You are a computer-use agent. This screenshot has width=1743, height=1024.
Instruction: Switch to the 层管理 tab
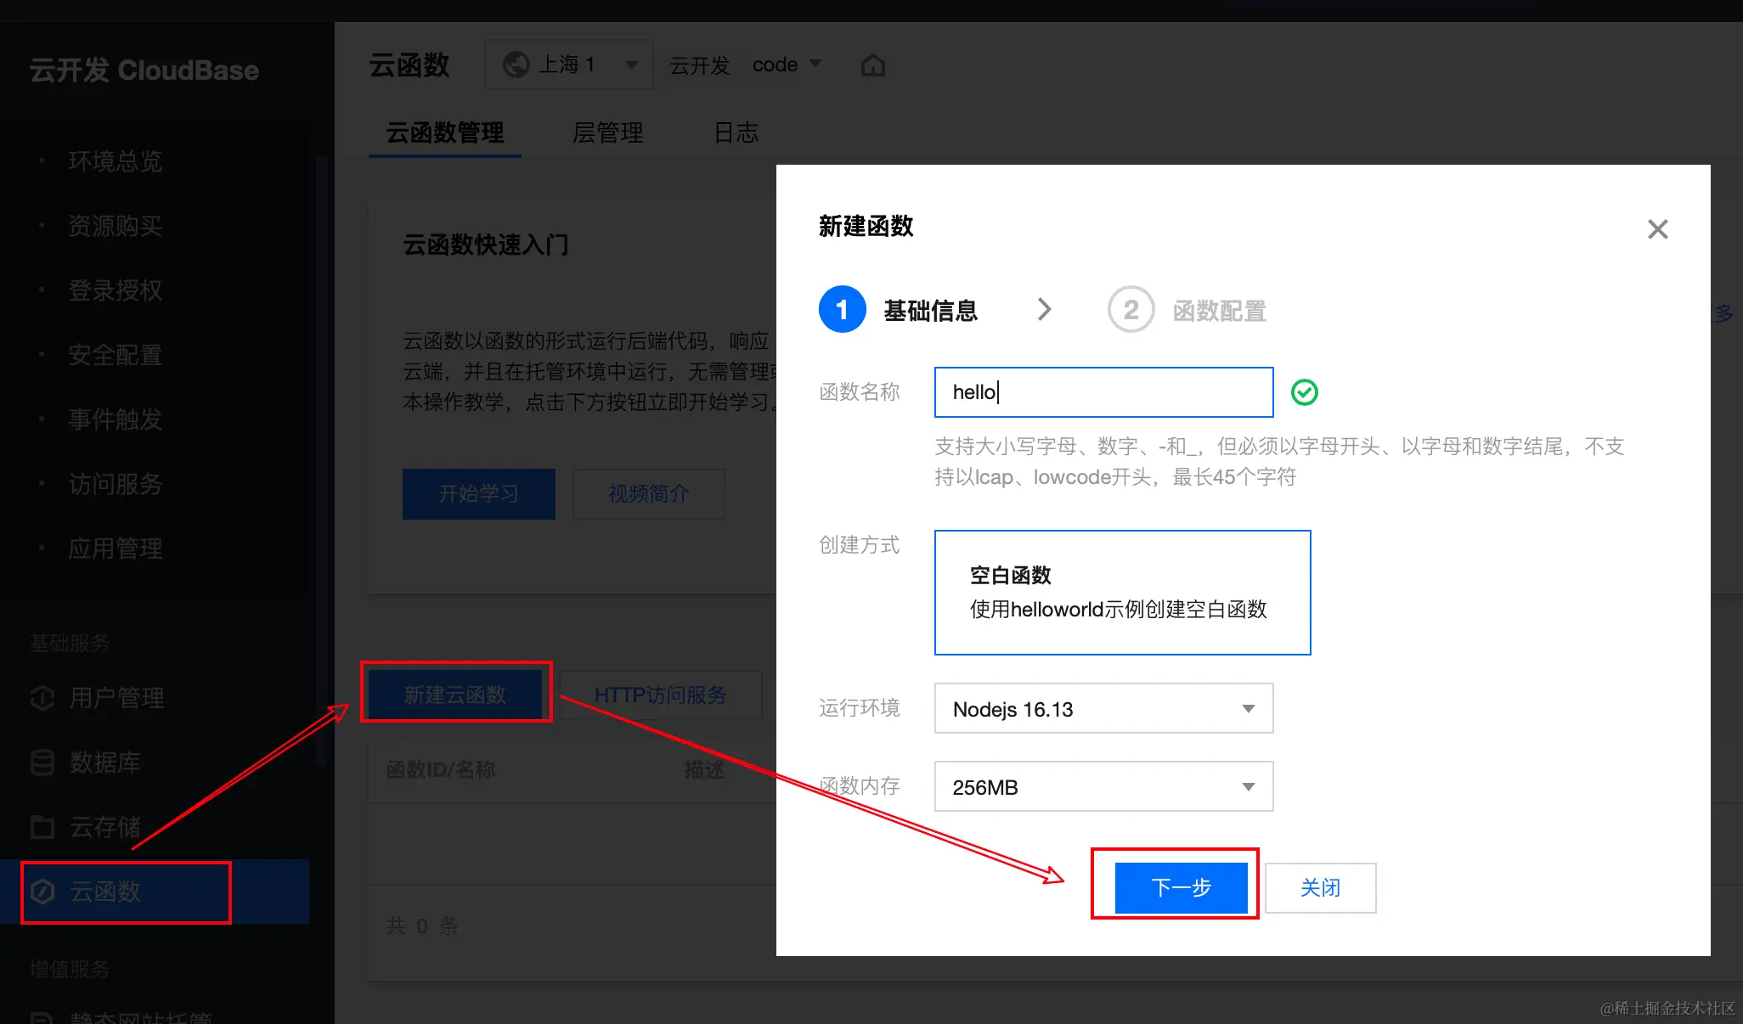pyautogui.click(x=607, y=133)
